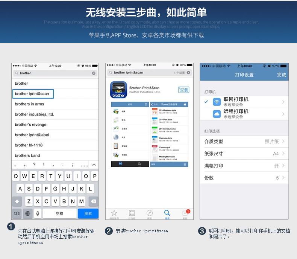297x259 pixels.
Task: Tap the keyboard backspace key
Action: pos(93,201)
